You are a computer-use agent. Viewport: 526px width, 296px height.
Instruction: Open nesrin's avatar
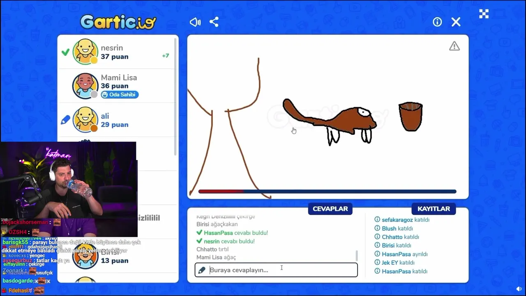coord(85,52)
